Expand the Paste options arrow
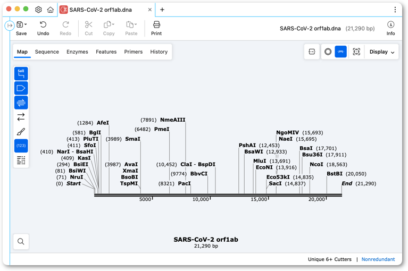The height and width of the screenshot is (271, 408). pyautogui.click(x=136, y=24)
